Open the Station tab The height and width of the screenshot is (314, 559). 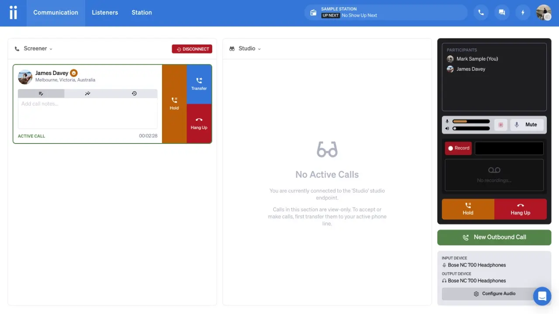coord(141,13)
